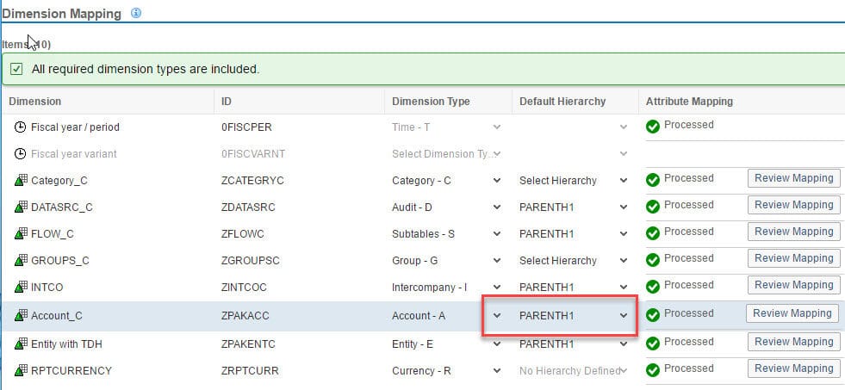Click the dimension icon next to Category_C

point(21,181)
